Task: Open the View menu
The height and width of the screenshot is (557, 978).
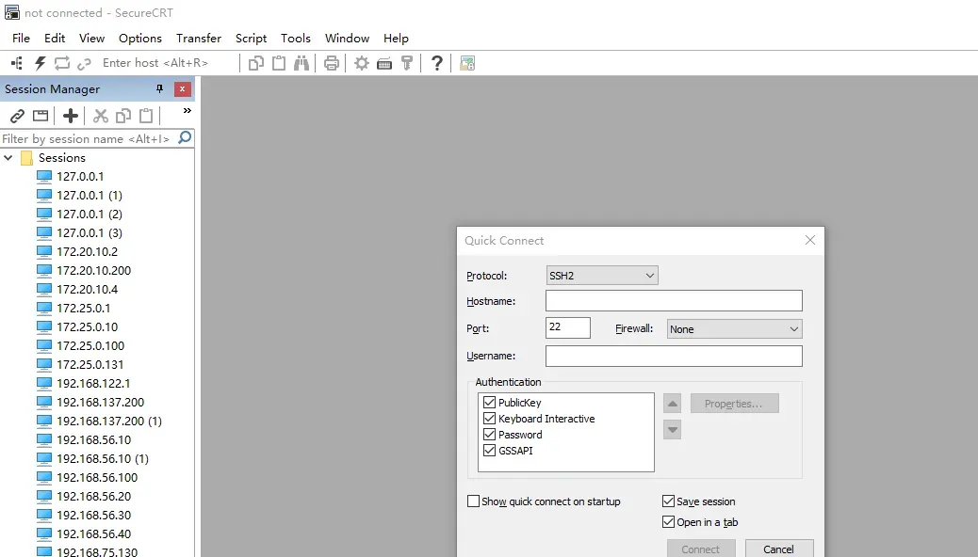Action: (91, 38)
